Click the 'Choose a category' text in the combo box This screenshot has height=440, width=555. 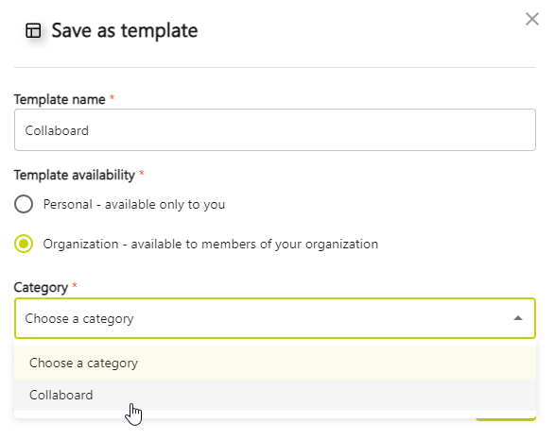coord(79,319)
